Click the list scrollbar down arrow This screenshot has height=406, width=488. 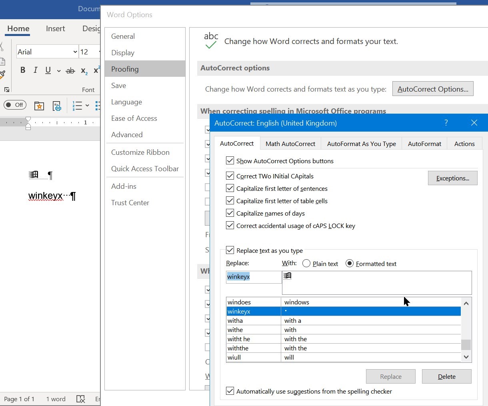pos(466,357)
